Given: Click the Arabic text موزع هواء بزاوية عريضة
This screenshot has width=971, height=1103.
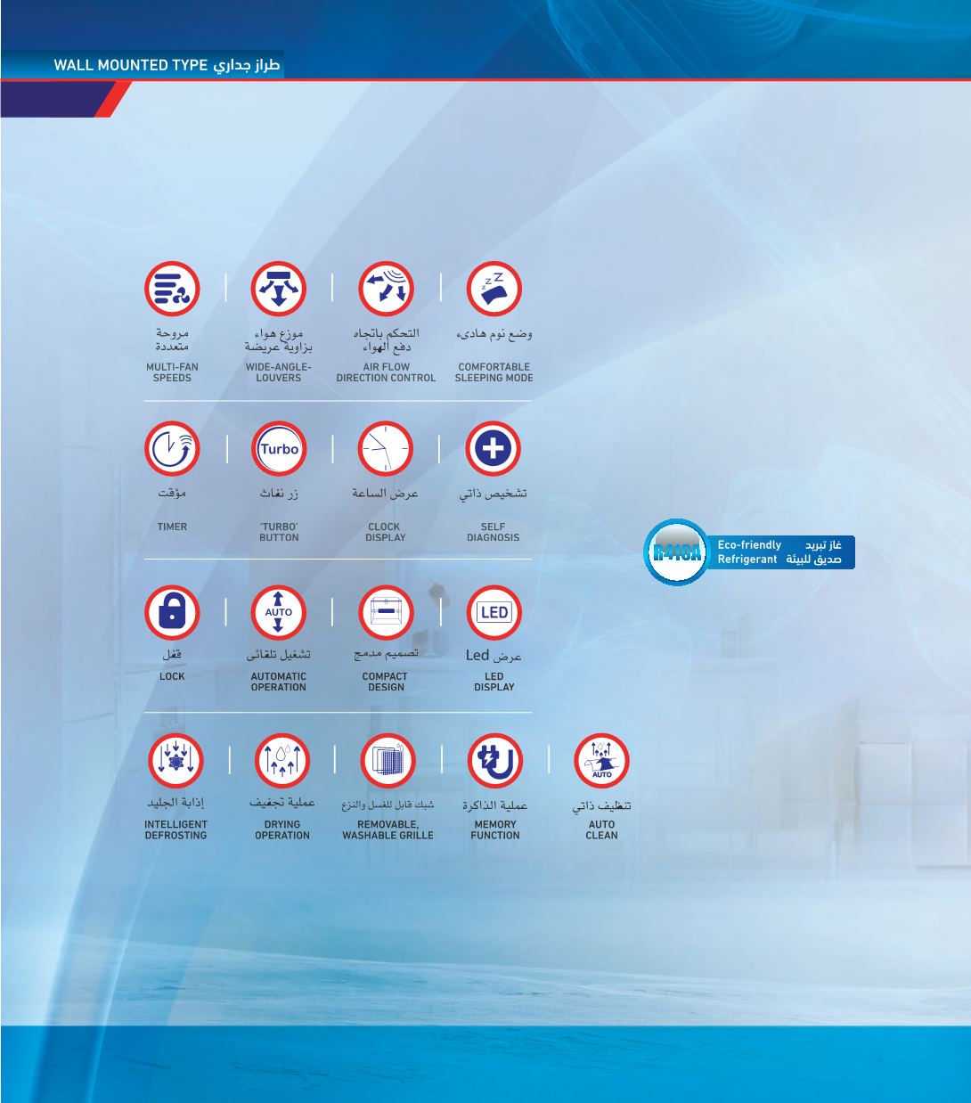Looking at the screenshot, I should [x=279, y=339].
